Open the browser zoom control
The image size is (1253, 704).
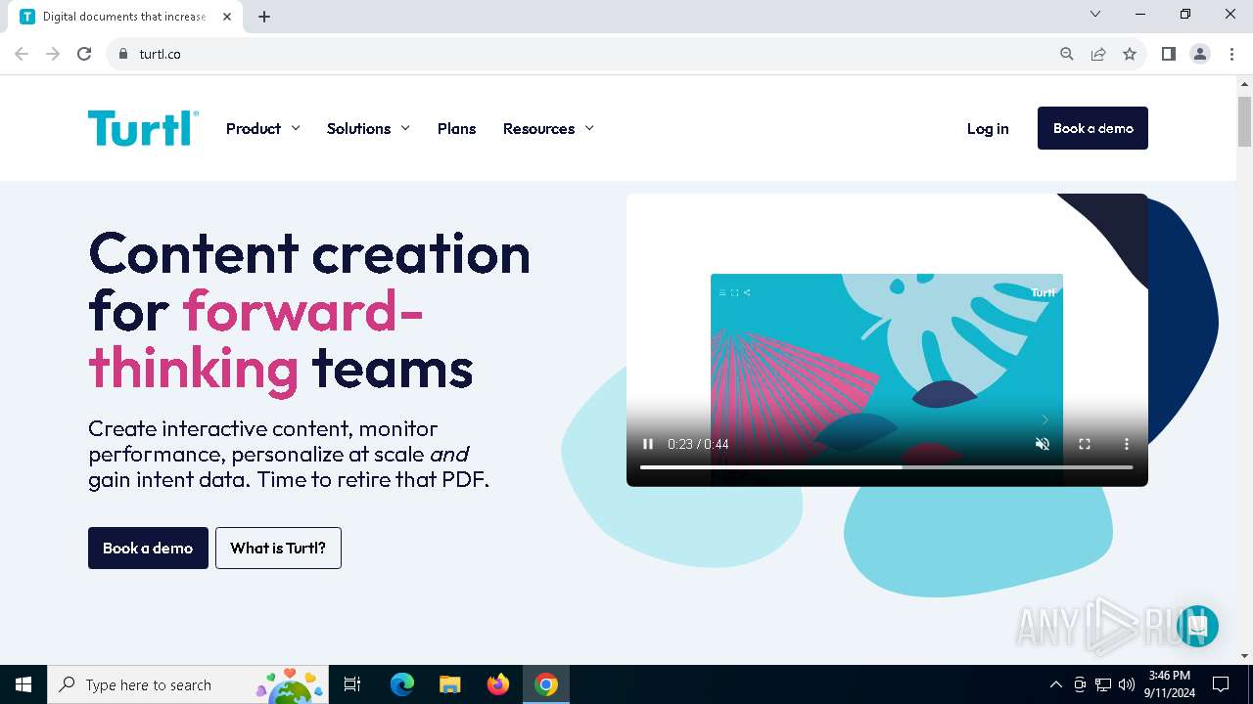(x=1067, y=54)
